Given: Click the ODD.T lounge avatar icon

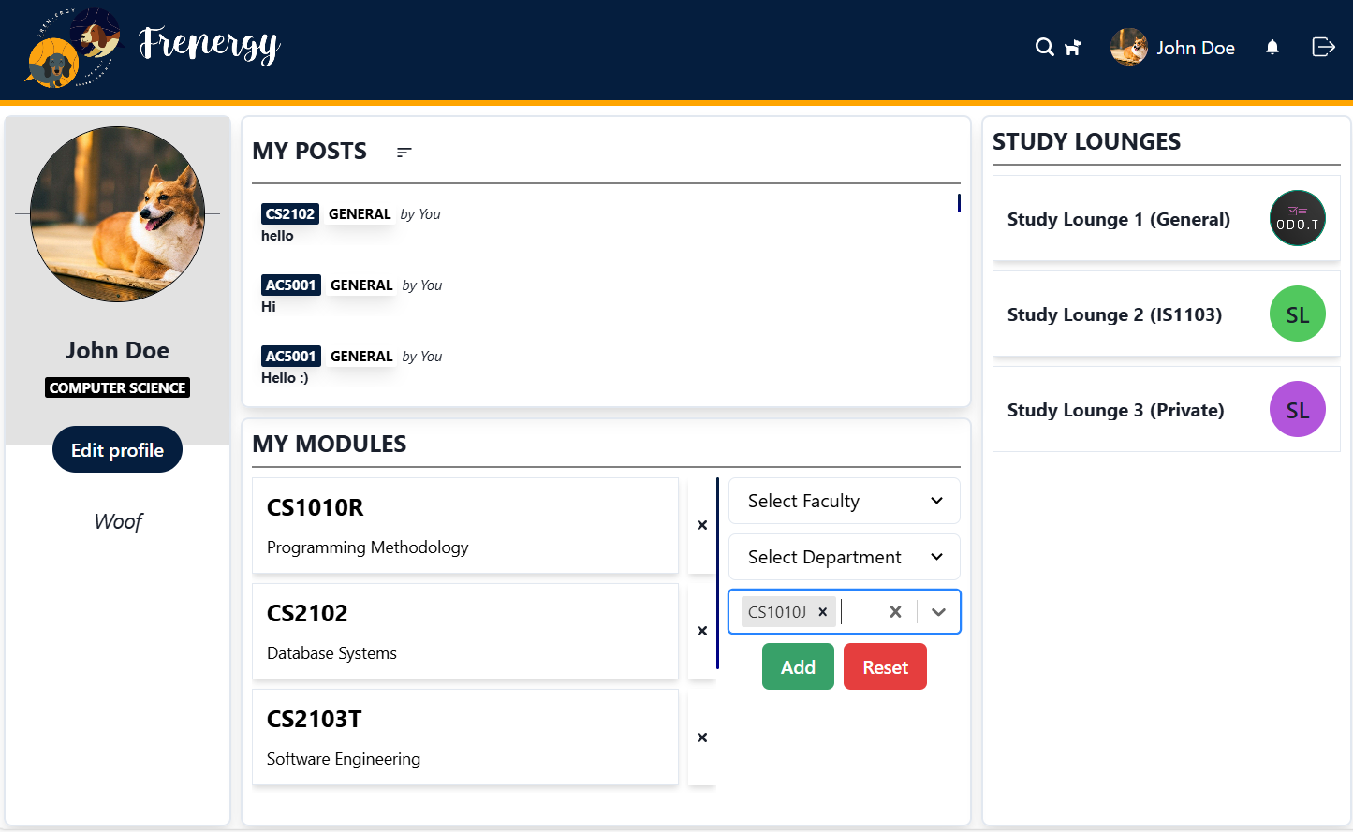Looking at the screenshot, I should click(x=1297, y=218).
